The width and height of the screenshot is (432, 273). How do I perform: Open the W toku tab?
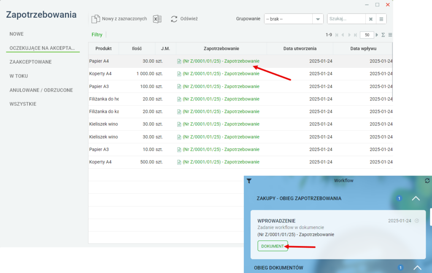point(19,76)
